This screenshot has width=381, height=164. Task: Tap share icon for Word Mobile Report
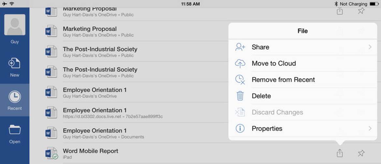340,153
